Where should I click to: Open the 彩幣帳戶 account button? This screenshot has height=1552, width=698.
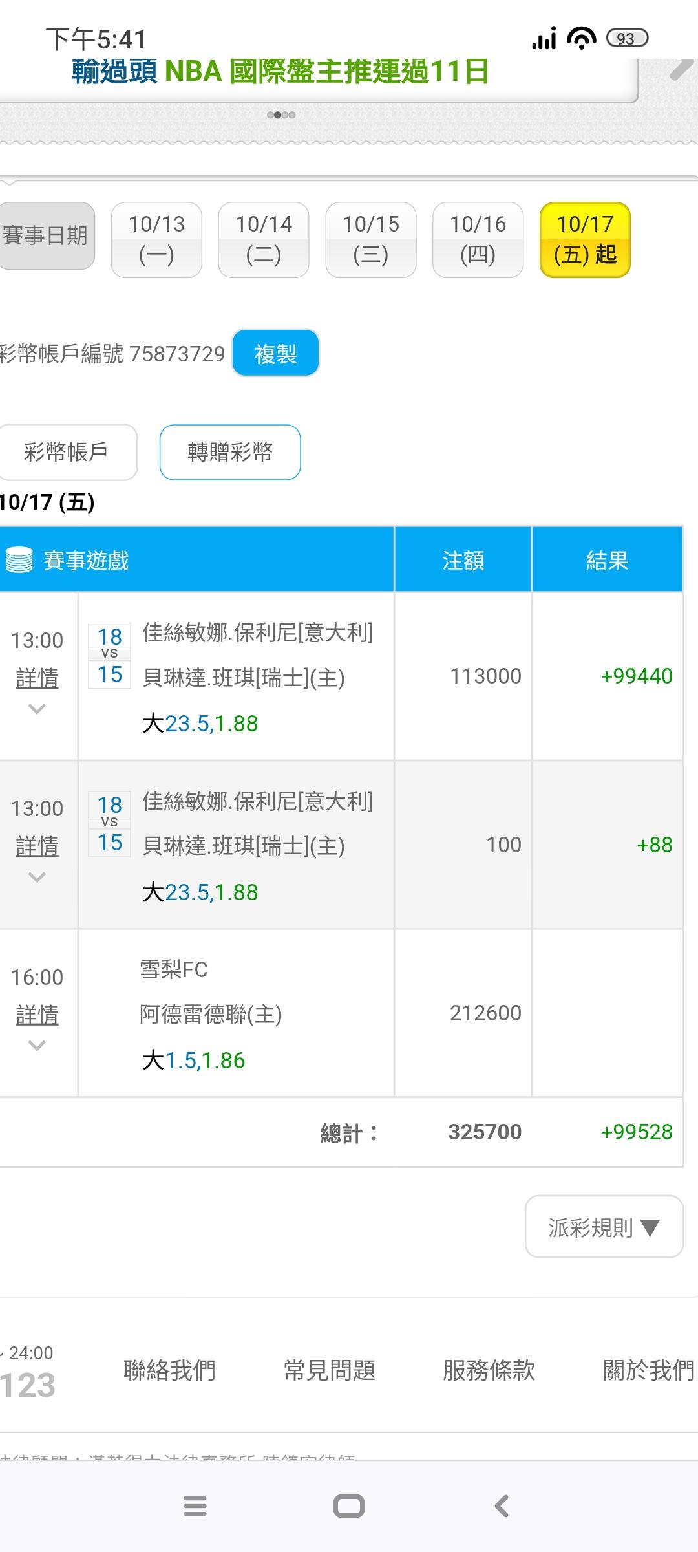click(66, 452)
